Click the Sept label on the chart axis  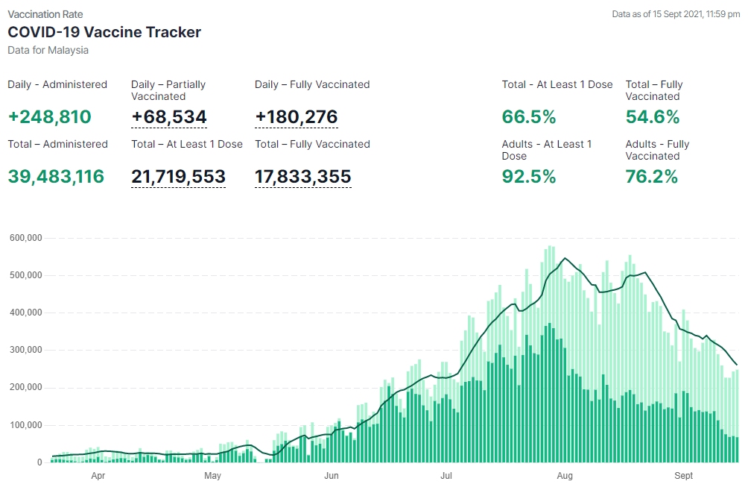[x=683, y=476]
